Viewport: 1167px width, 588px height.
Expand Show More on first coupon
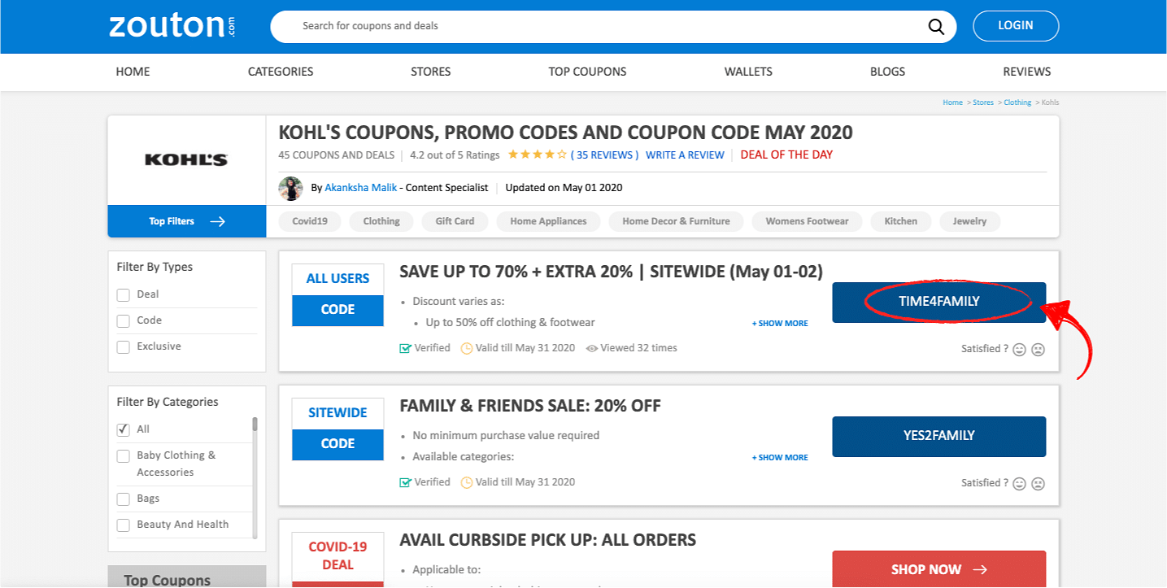click(x=780, y=324)
